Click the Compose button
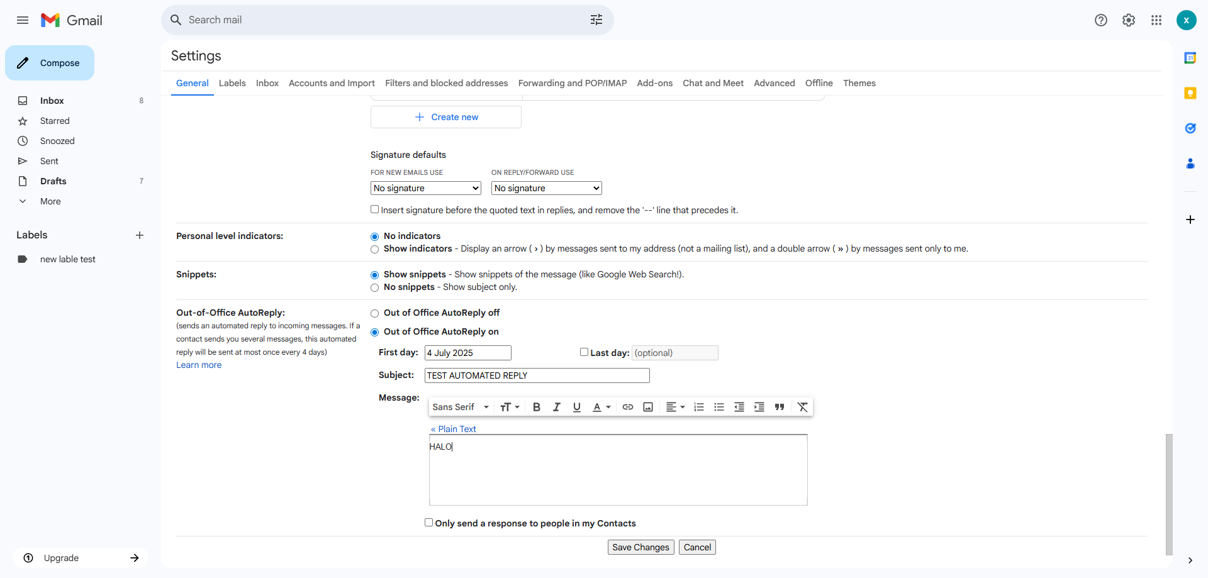Viewport: 1208px width, 578px height. coord(50,63)
